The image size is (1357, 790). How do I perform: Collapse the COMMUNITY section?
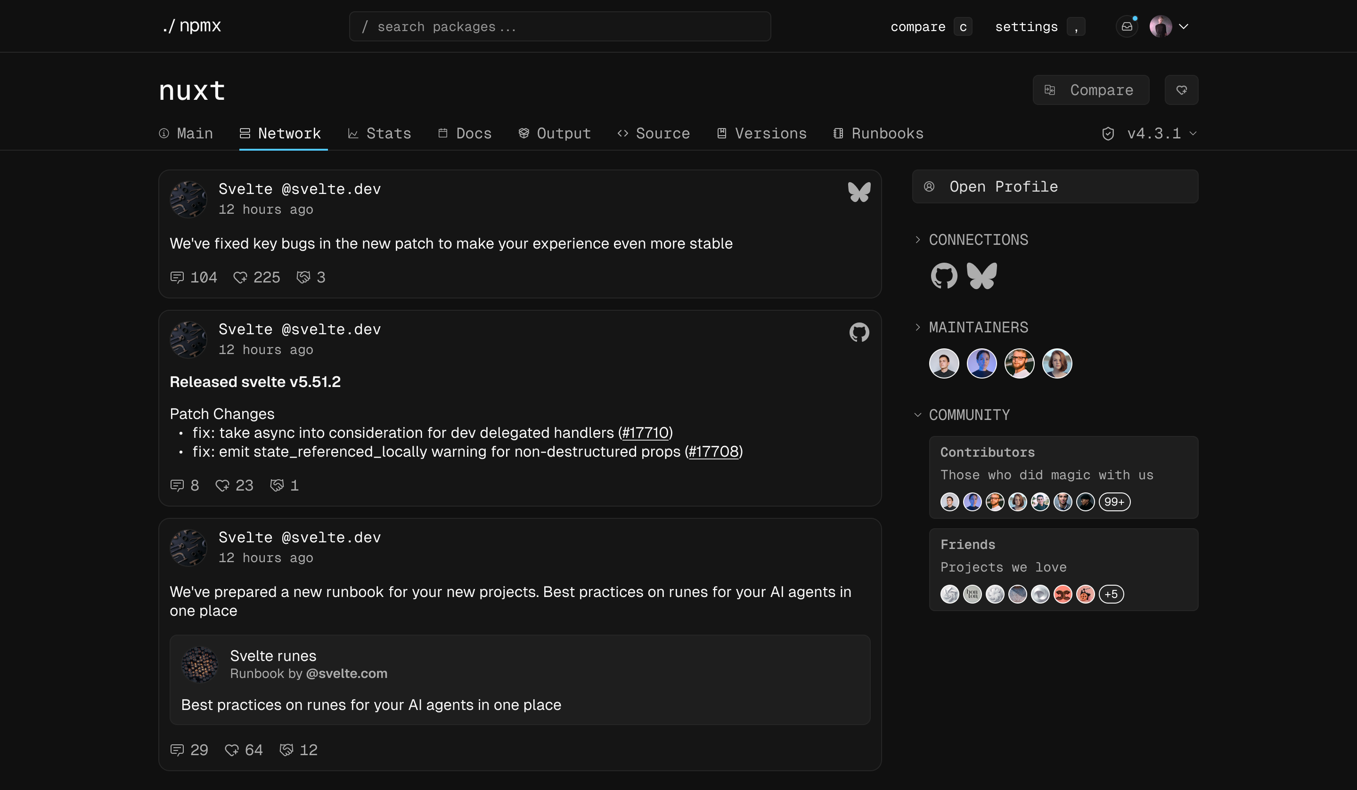tap(917, 415)
